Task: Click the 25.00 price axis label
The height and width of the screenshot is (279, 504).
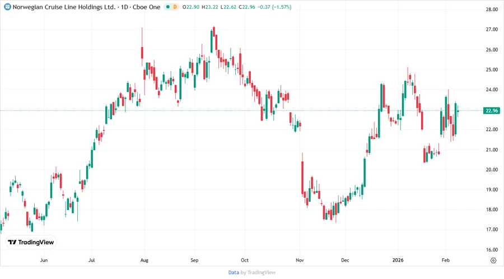Action: (x=492, y=69)
